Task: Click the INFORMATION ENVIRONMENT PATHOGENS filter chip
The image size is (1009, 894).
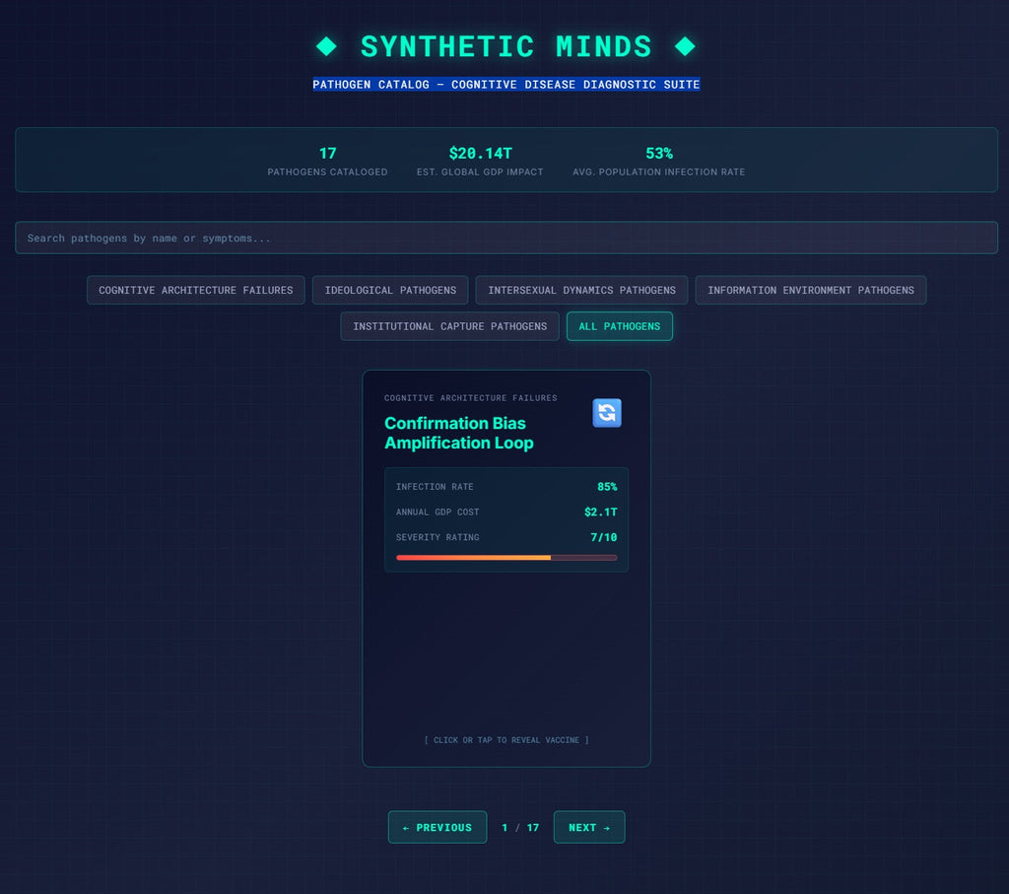Action: coord(810,290)
